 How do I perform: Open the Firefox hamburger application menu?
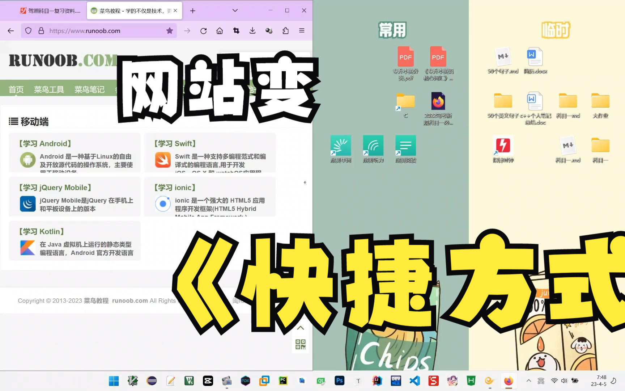[x=302, y=31]
